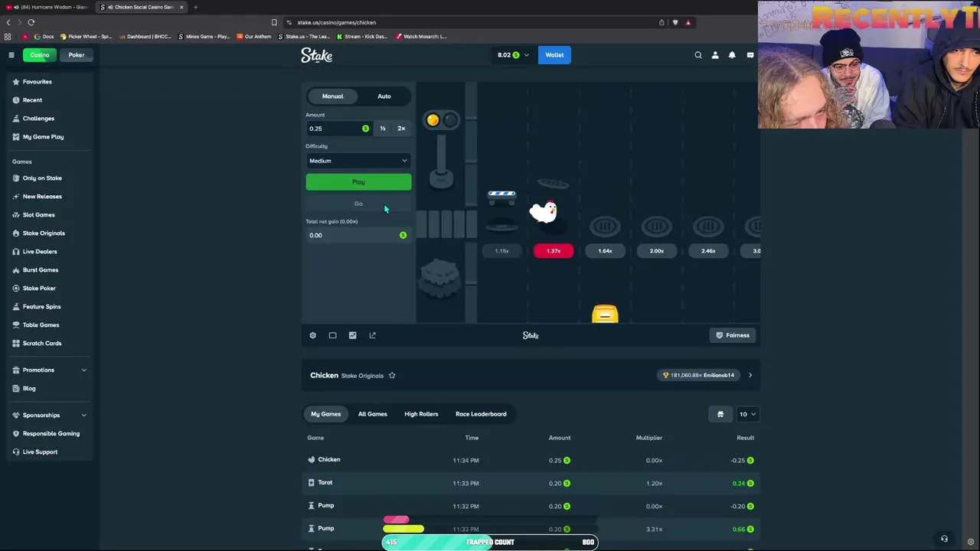Open the Difficulty Medium dropdown
This screenshot has height=551, width=980.
tap(358, 161)
